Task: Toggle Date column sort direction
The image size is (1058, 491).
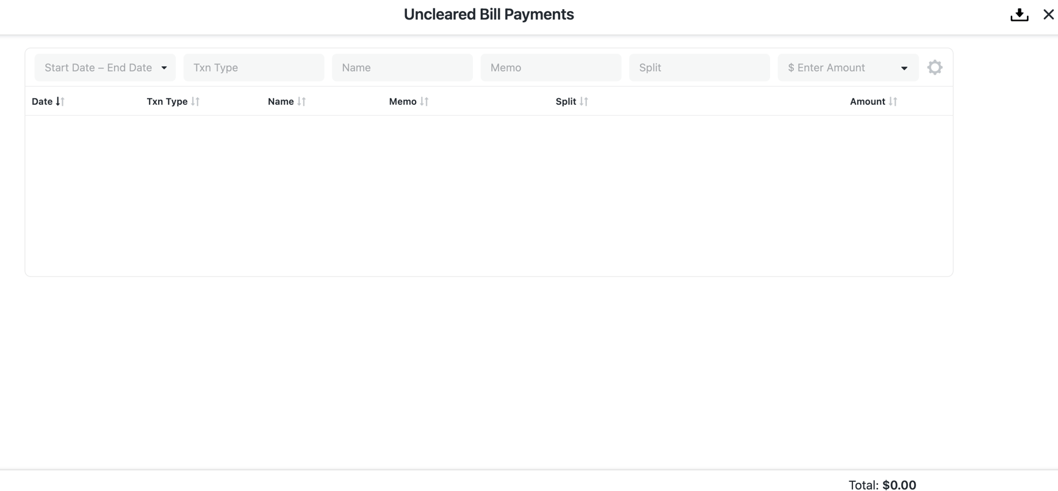Action: point(60,101)
